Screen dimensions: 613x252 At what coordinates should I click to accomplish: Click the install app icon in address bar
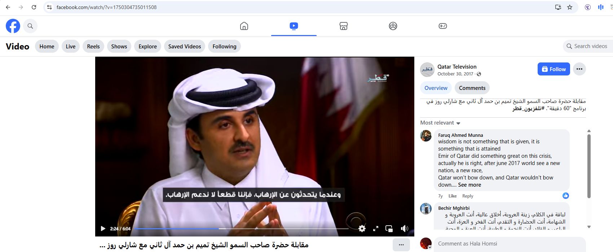click(558, 7)
